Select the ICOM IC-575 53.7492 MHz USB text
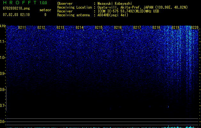Screen dimensions: 201x128 point(128,11)
